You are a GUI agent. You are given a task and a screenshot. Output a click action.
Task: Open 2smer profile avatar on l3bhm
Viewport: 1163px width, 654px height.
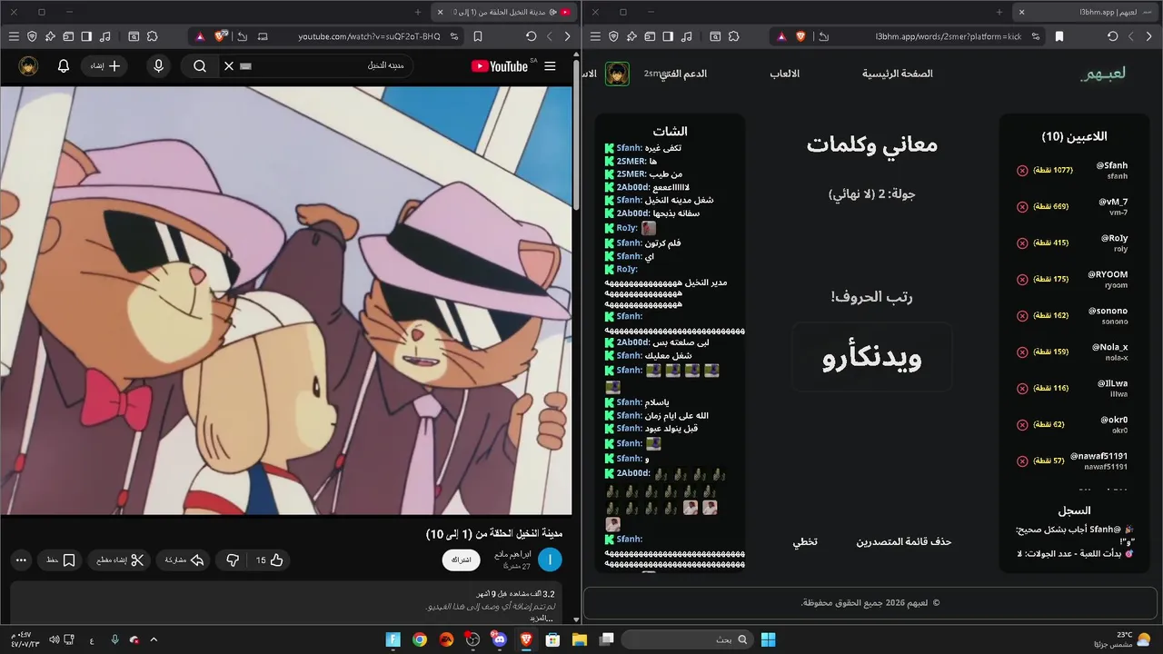(x=618, y=74)
